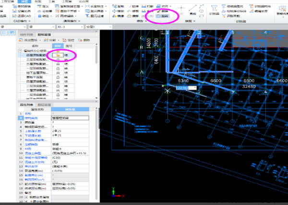This screenshot has width=288, height=205.
Task: Switch to the 图层管理 tab
Action: [x=44, y=103]
